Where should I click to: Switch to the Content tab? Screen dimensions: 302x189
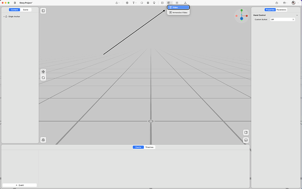14,10
